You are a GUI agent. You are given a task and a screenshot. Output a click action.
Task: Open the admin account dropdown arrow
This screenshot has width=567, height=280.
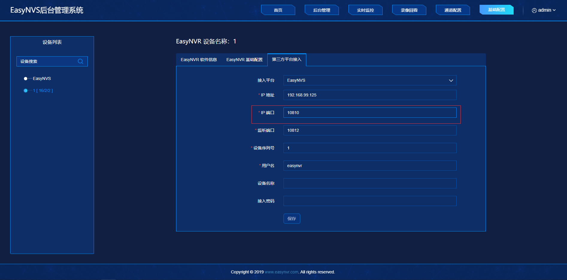point(554,10)
